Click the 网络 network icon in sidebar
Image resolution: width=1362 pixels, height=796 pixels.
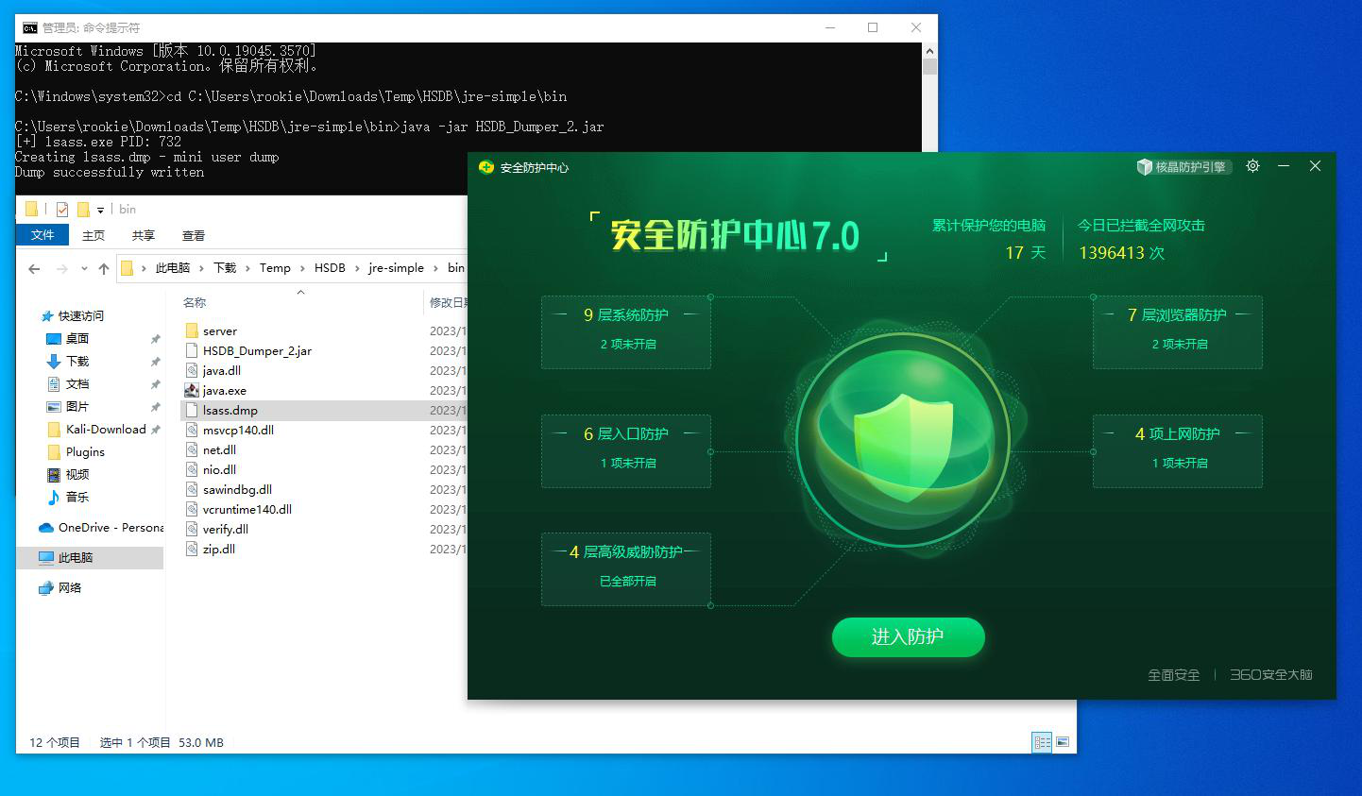(46, 587)
